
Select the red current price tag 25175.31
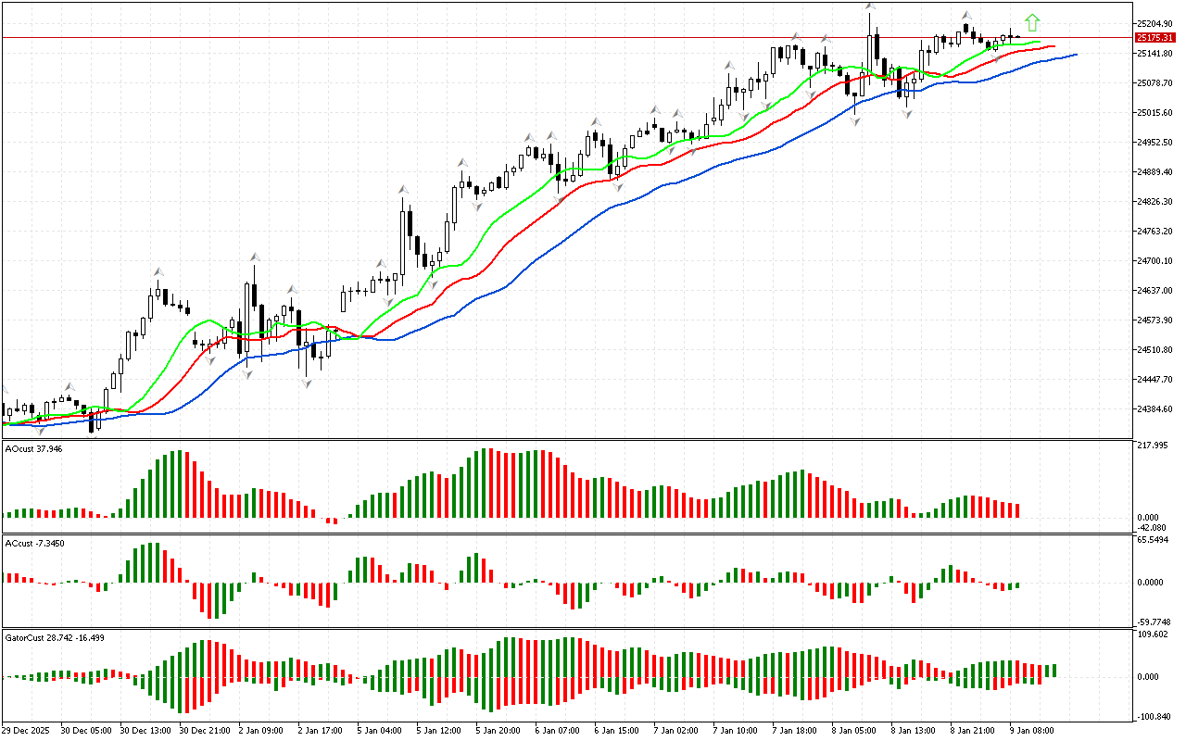coord(1154,38)
